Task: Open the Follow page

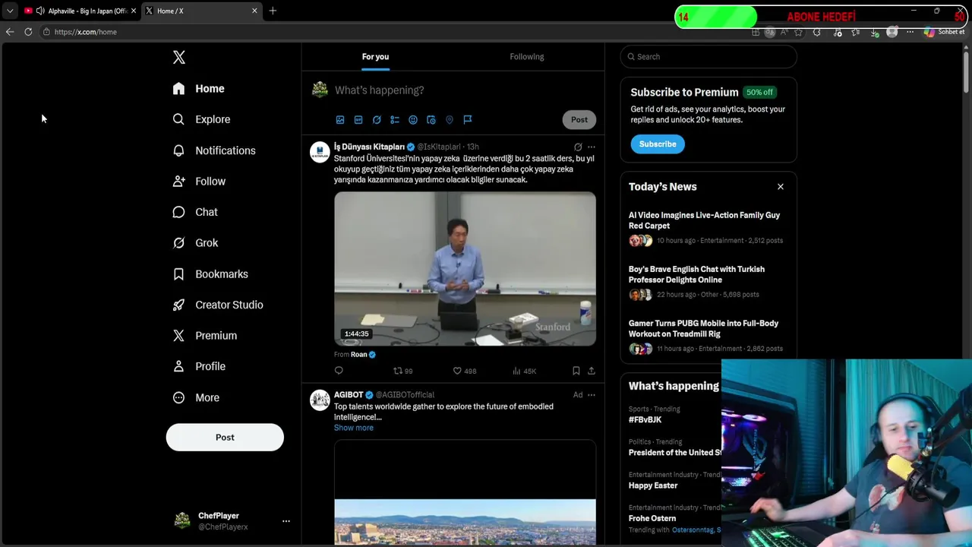Action: (199, 182)
